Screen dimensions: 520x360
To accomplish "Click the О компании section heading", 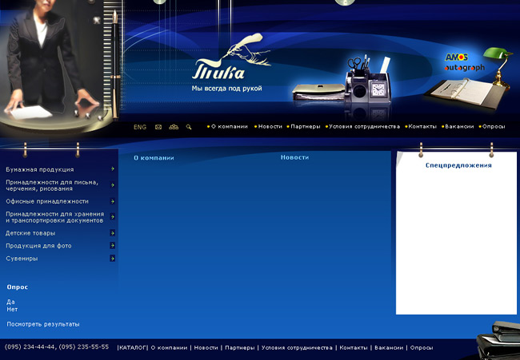I will (154, 158).
